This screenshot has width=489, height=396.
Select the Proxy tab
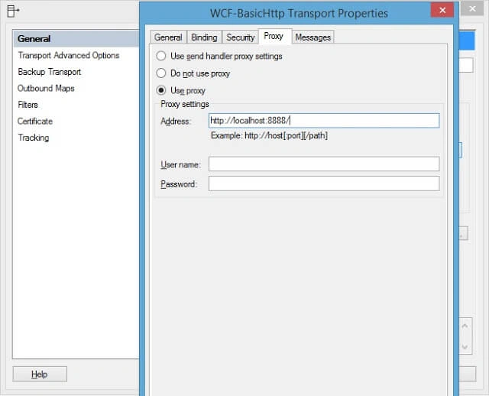[x=274, y=37]
